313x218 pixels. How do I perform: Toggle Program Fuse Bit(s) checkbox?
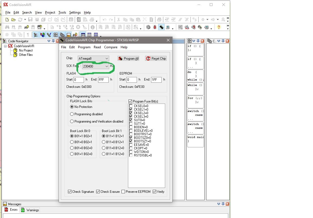coord(130,101)
